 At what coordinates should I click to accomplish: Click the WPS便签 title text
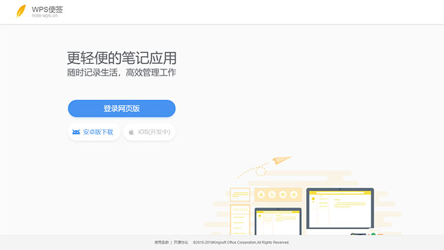click(47, 9)
